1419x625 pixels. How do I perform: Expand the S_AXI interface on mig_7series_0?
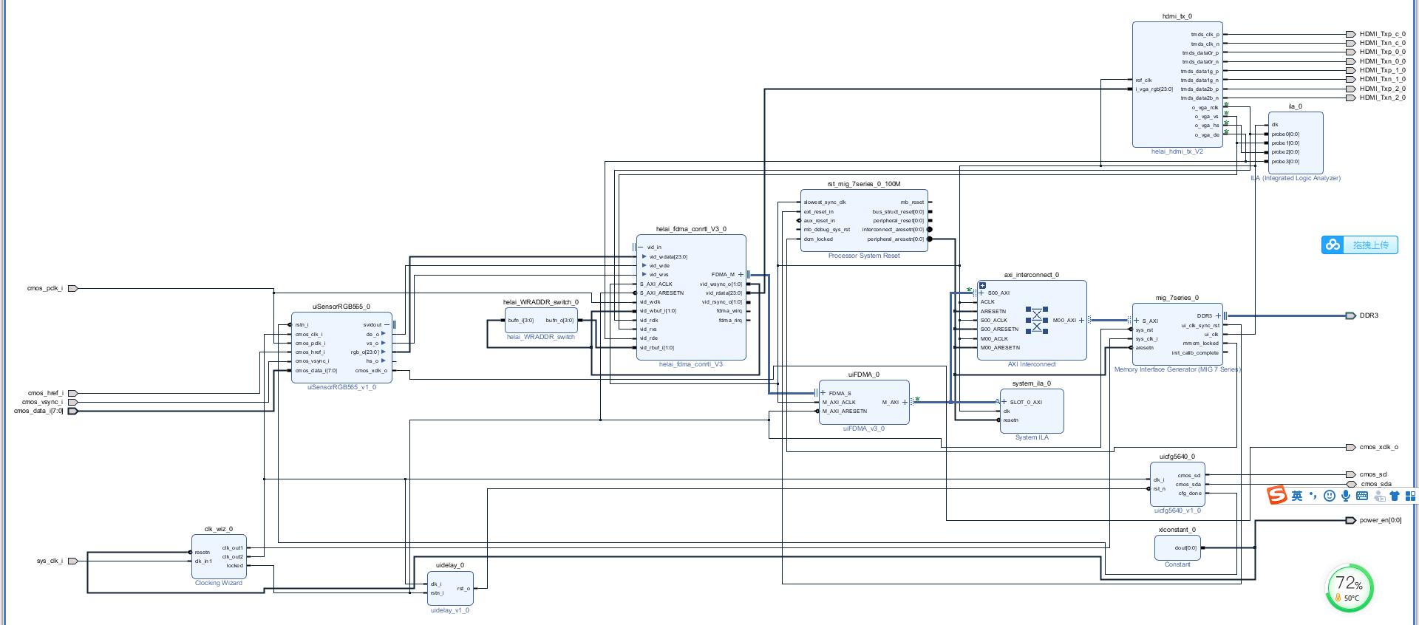pos(1136,321)
